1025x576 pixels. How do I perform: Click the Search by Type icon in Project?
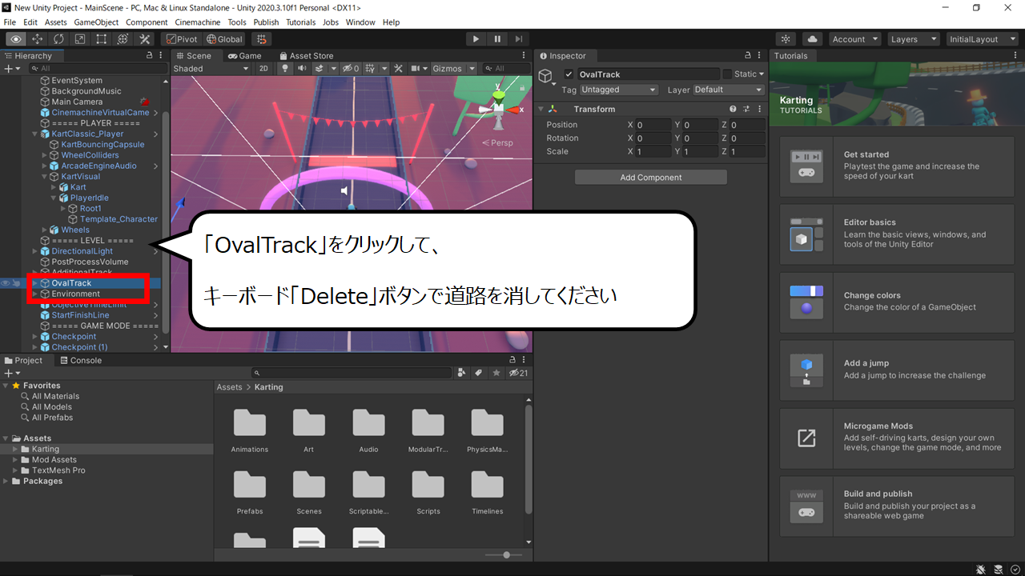462,373
